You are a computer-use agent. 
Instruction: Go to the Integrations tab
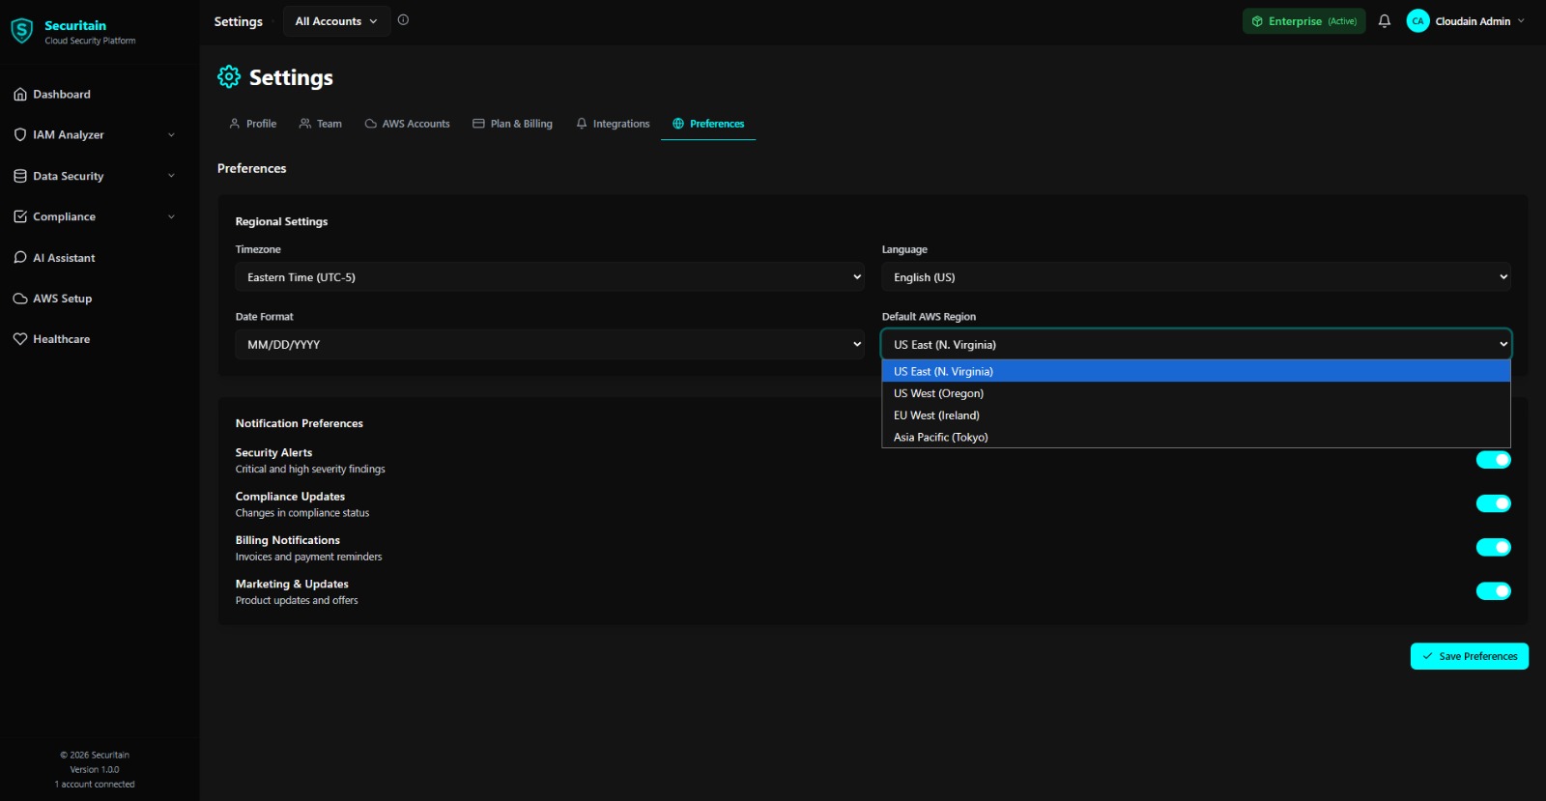click(x=613, y=124)
